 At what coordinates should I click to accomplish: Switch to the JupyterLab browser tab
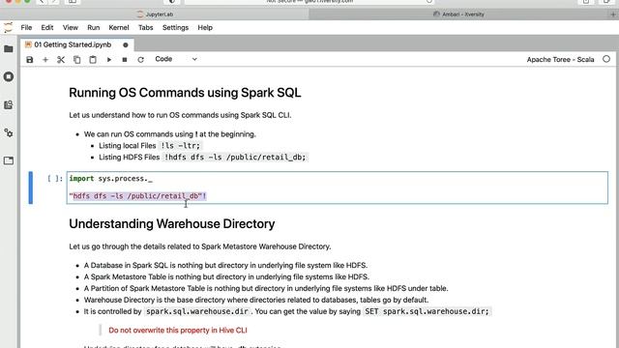(155, 14)
